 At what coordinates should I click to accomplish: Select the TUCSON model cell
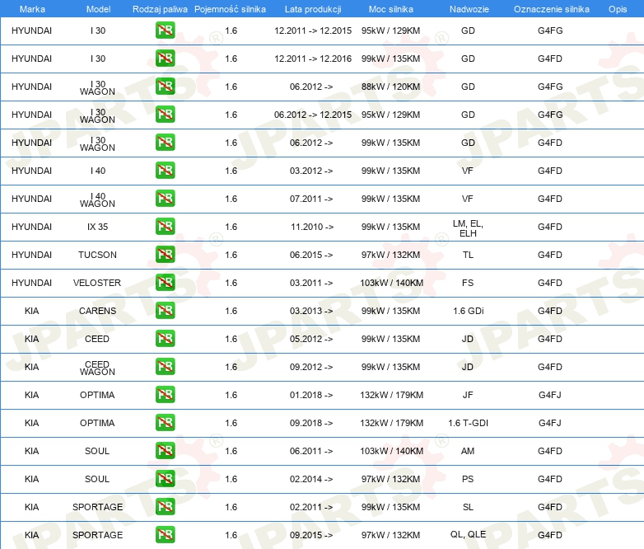click(97, 255)
